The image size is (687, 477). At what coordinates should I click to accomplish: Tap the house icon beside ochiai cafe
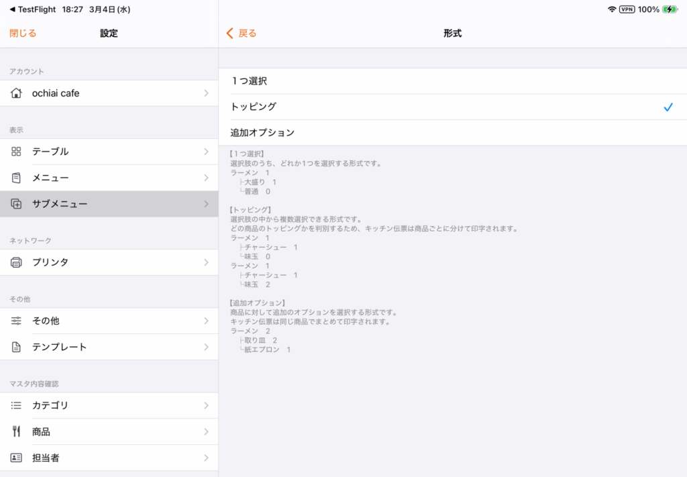point(17,93)
